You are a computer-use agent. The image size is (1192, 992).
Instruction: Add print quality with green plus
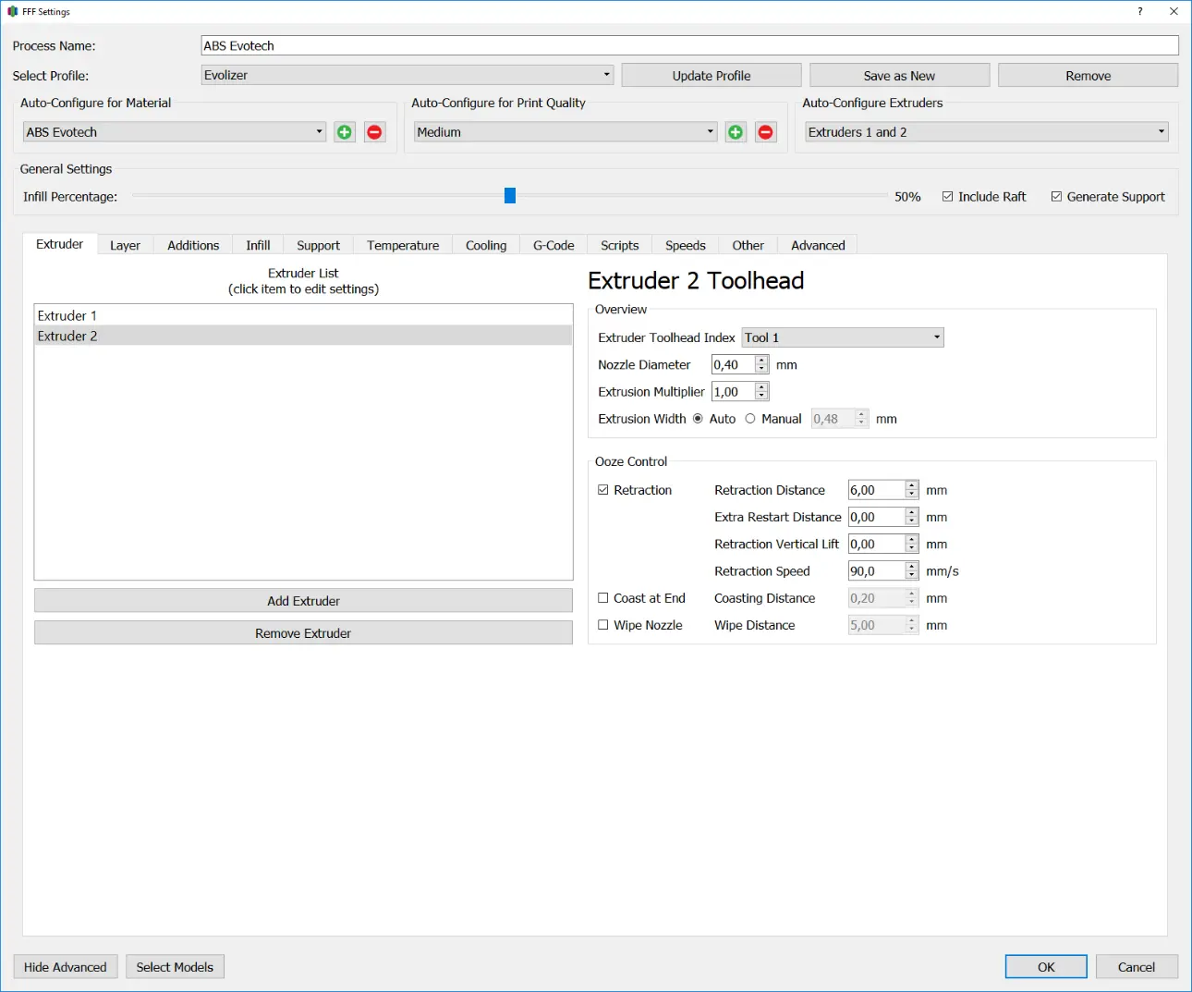pos(736,132)
